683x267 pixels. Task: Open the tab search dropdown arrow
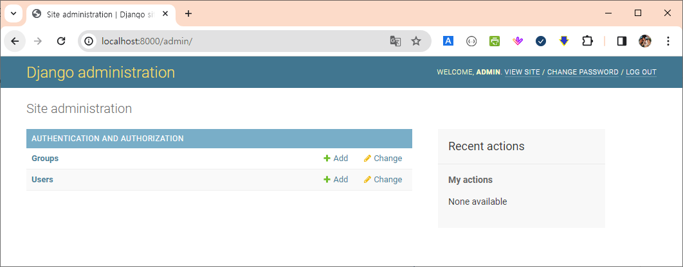pyautogui.click(x=14, y=13)
